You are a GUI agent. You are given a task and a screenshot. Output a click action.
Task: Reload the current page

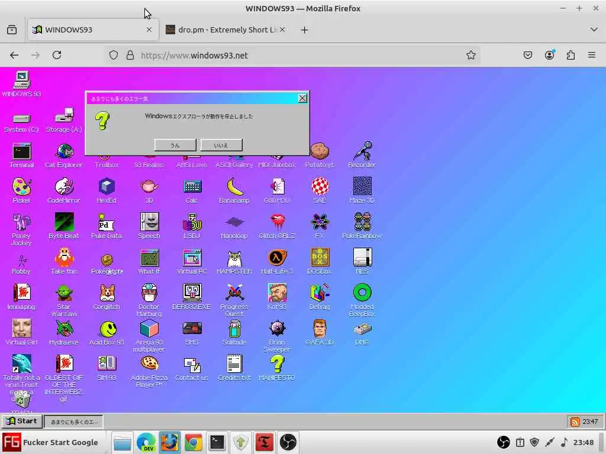tap(57, 55)
